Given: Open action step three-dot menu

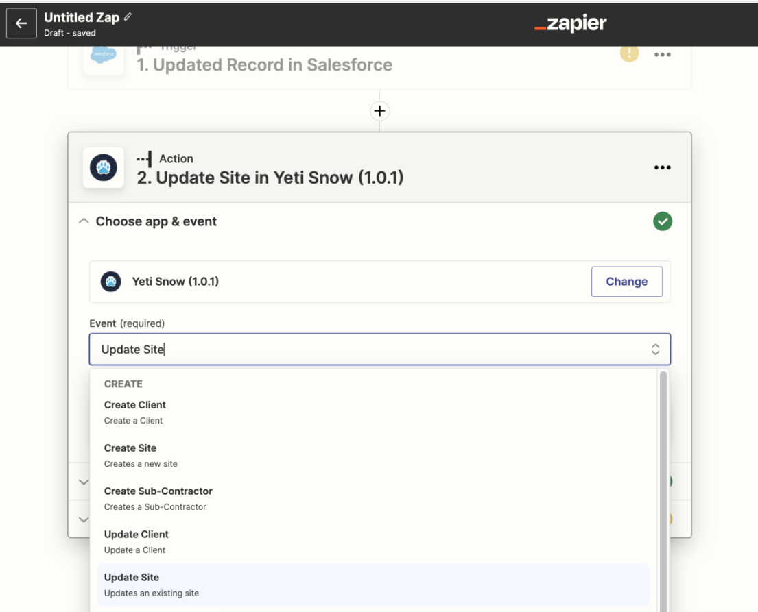Looking at the screenshot, I should [x=662, y=167].
